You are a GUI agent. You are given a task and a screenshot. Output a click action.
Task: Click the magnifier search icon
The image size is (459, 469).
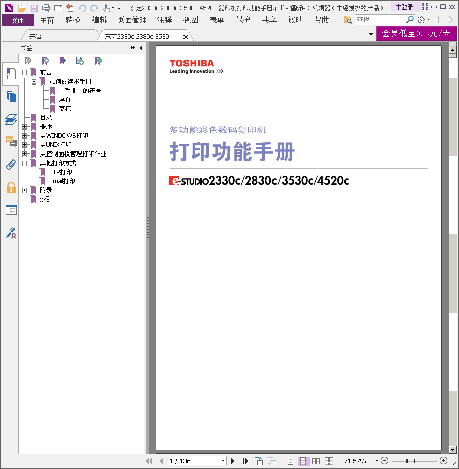click(410, 20)
